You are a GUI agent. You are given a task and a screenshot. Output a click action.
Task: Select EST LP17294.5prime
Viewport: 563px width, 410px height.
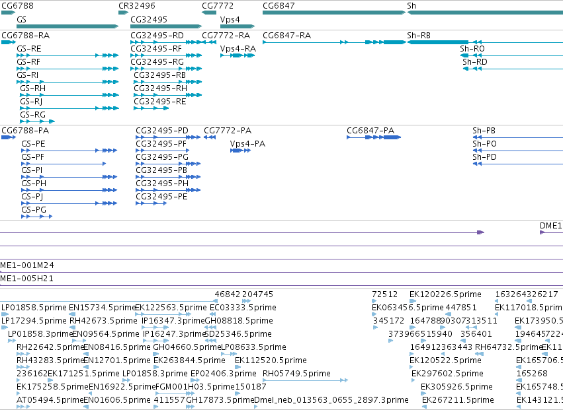34,321
